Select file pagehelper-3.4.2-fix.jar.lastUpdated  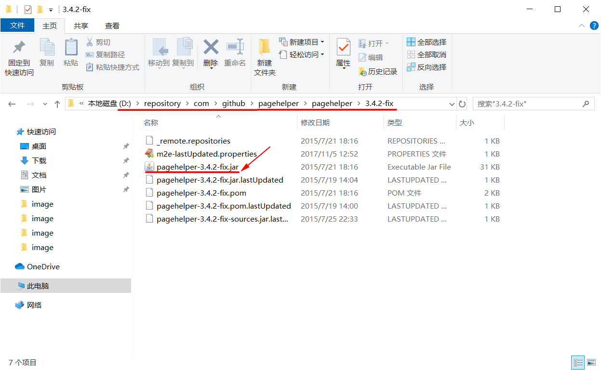coord(214,180)
